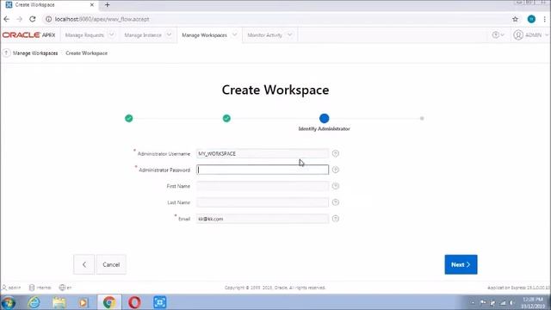This screenshot has height=310, width=551.
Task: Bookmark this page with the star icon
Action: [x=515, y=19]
